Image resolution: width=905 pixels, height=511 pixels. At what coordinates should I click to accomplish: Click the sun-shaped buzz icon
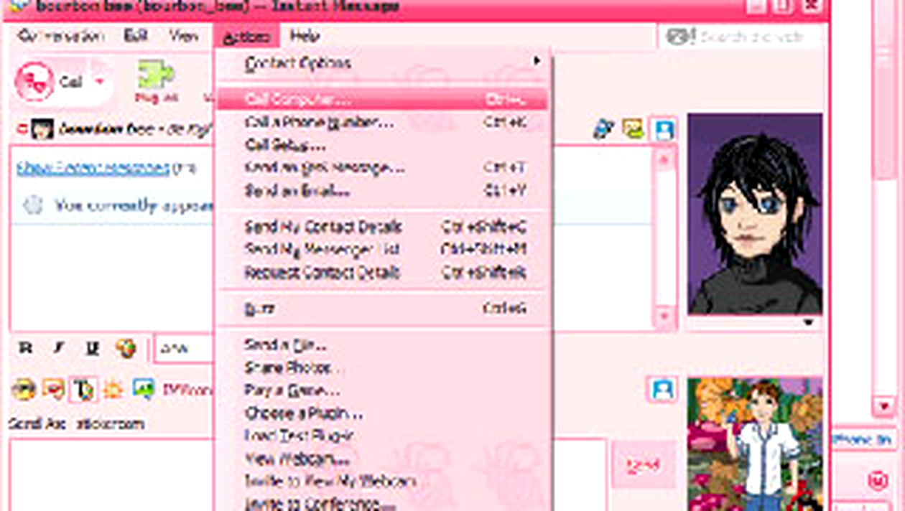(x=113, y=389)
